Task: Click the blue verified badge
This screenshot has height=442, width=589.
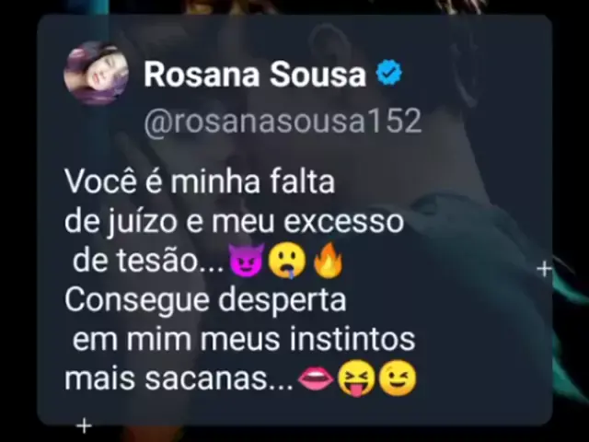Action: [389, 72]
